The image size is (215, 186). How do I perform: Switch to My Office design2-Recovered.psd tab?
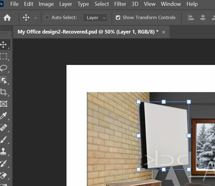click(88, 32)
